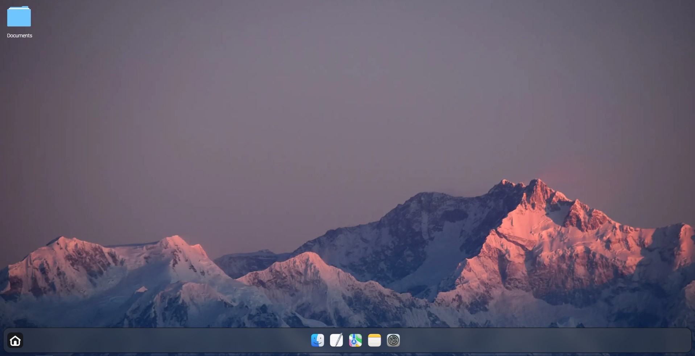The height and width of the screenshot is (356, 695).
Task: Click the blue smiling Finder face icon
Action: pos(317,340)
